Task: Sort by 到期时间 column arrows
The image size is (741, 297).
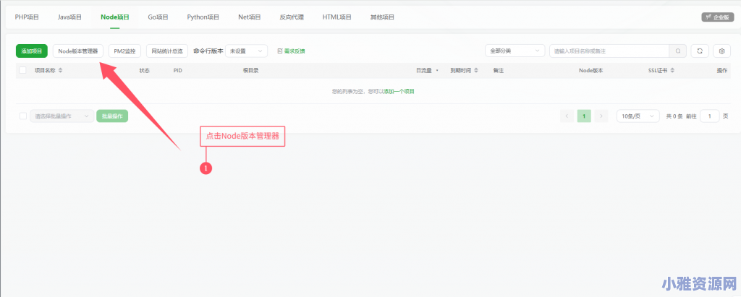Action: [x=476, y=70]
